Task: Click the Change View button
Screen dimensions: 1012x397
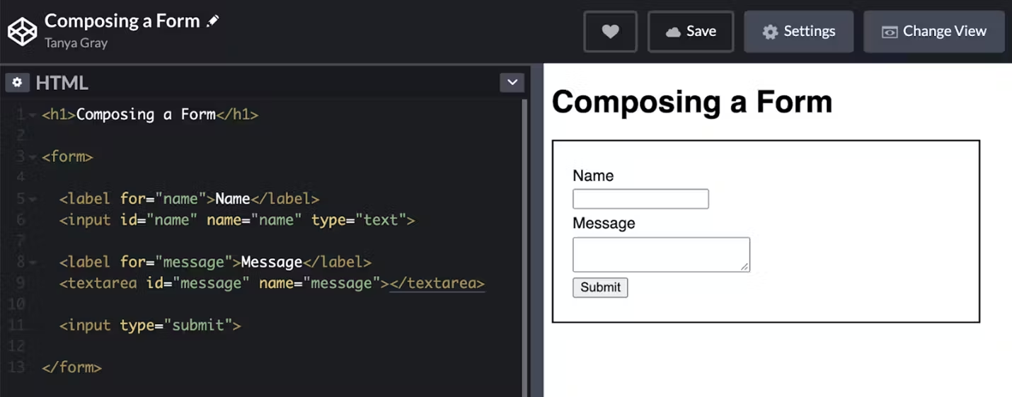Action: pos(933,31)
